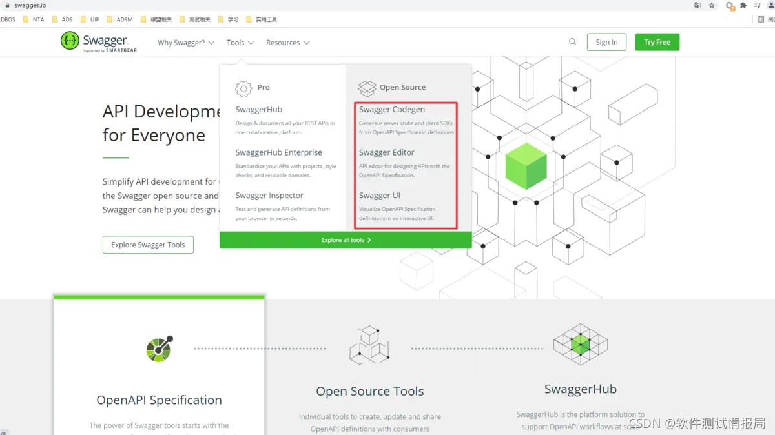Click the orange-badged extension icon
This screenshot has height=435, width=775.
point(730,6)
